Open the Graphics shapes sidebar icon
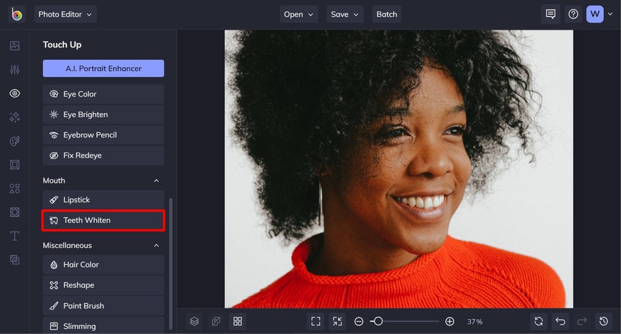The width and height of the screenshot is (621, 334). point(14,189)
